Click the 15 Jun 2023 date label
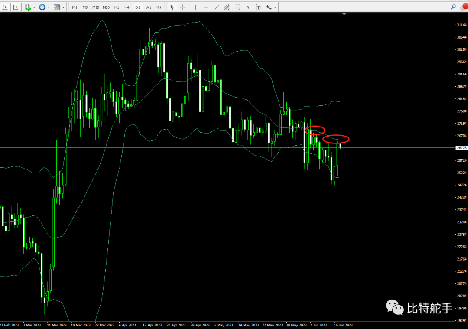 click(x=343, y=325)
